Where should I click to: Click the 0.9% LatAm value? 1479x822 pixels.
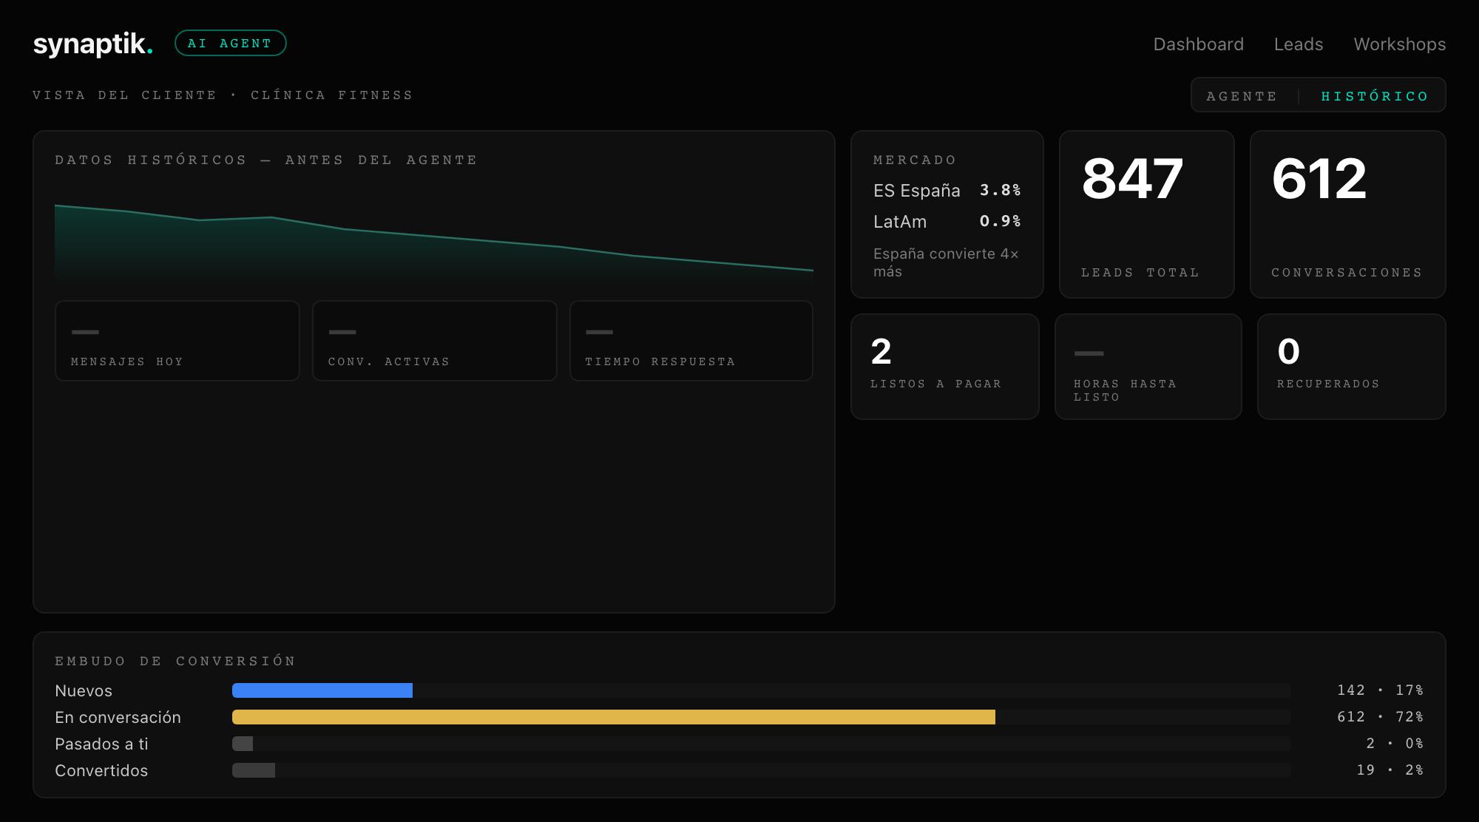point(1000,222)
